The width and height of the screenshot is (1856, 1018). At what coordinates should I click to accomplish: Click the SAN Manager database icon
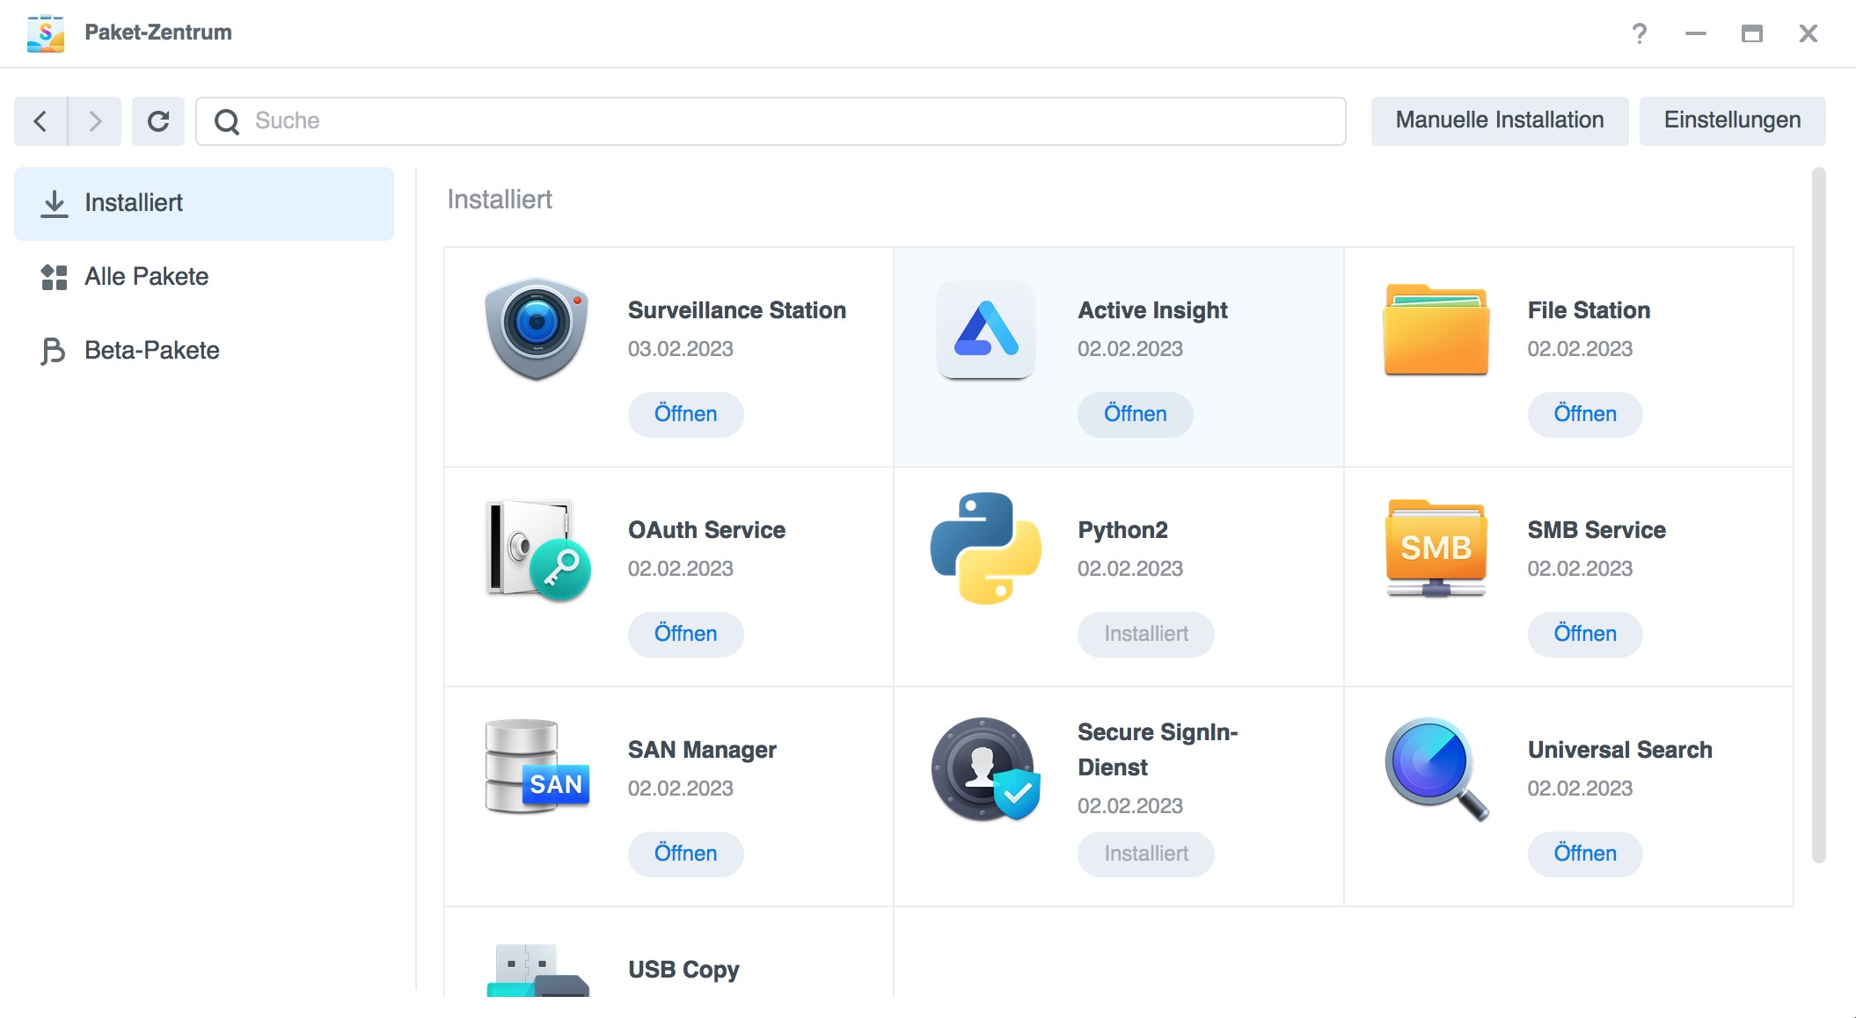coord(536,767)
